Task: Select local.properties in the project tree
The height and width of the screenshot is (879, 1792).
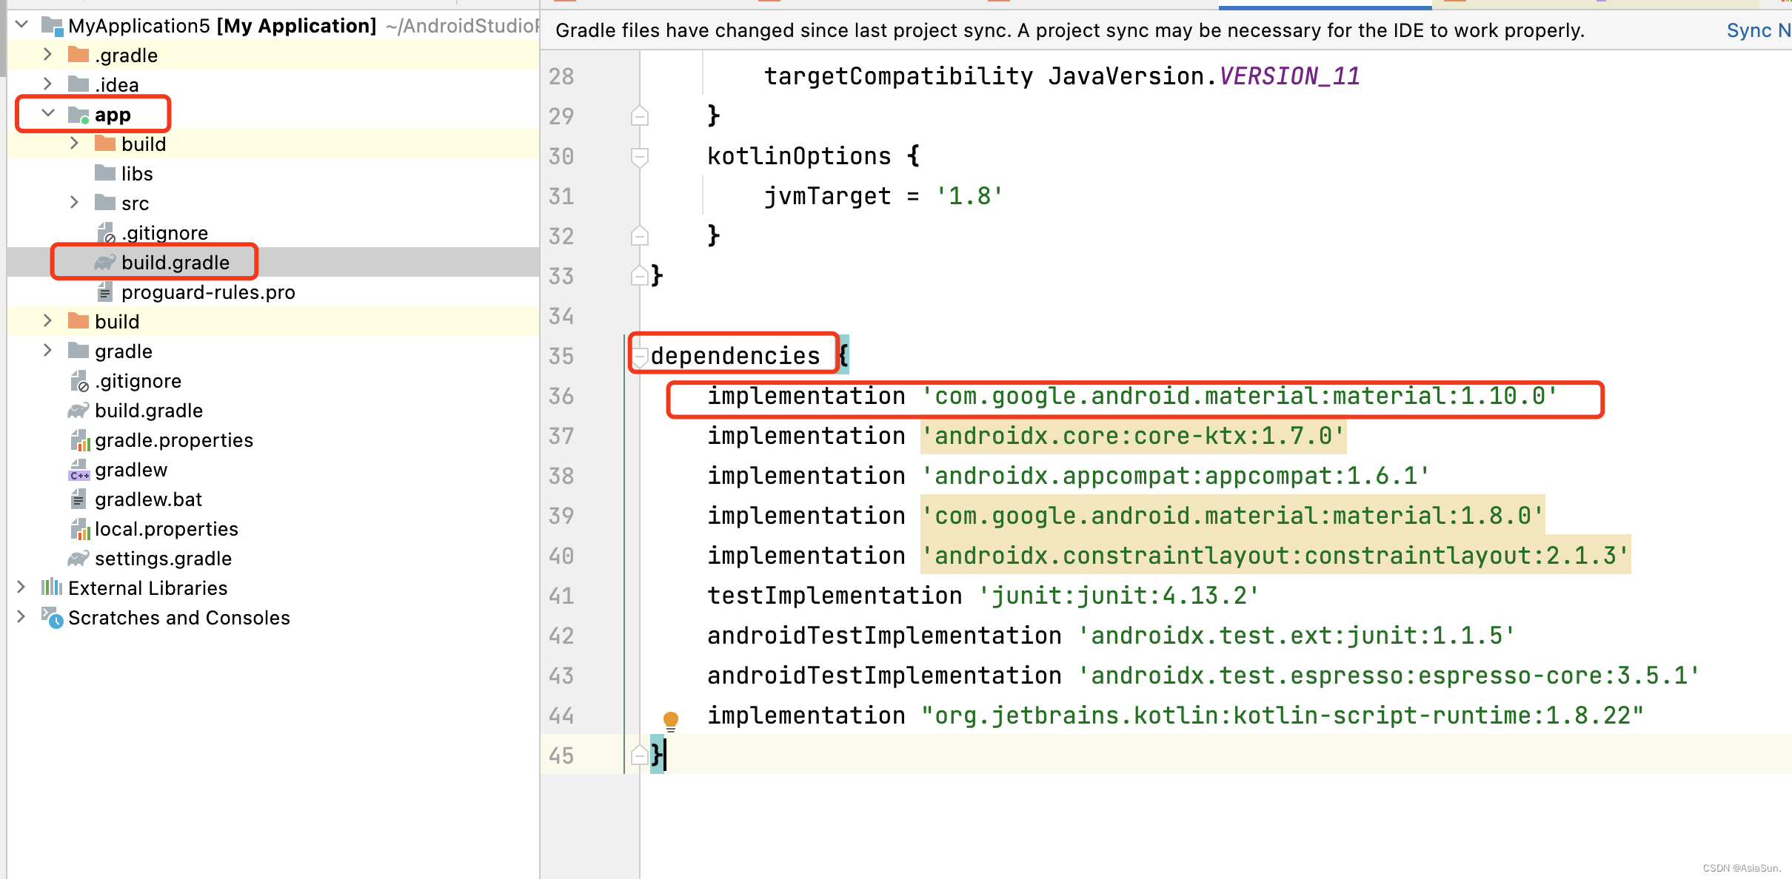Action: (167, 529)
